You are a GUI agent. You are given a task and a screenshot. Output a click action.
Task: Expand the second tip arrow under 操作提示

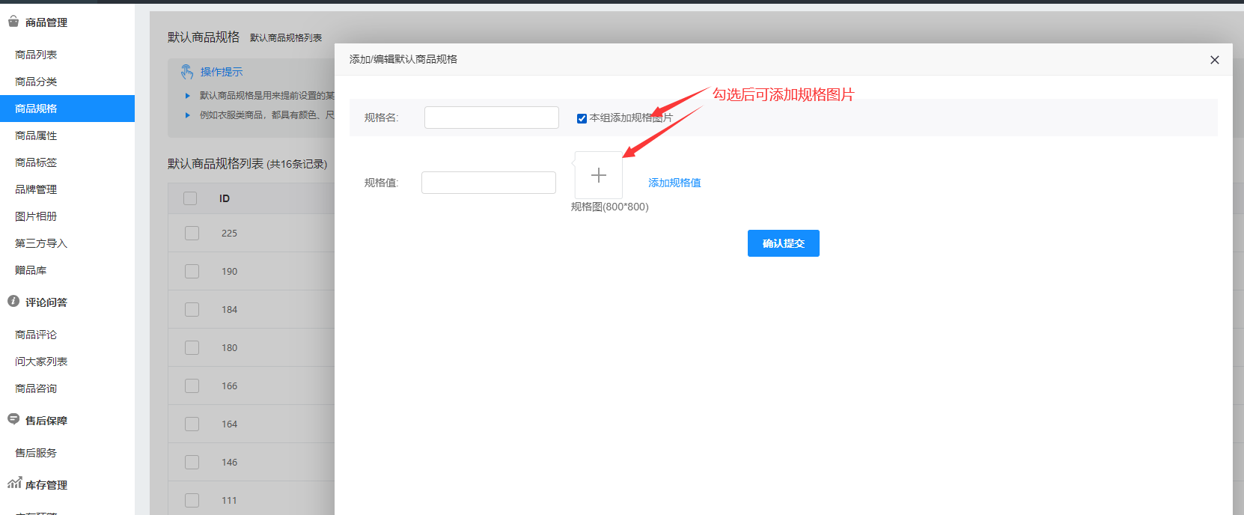pyautogui.click(x=188, y=115)
